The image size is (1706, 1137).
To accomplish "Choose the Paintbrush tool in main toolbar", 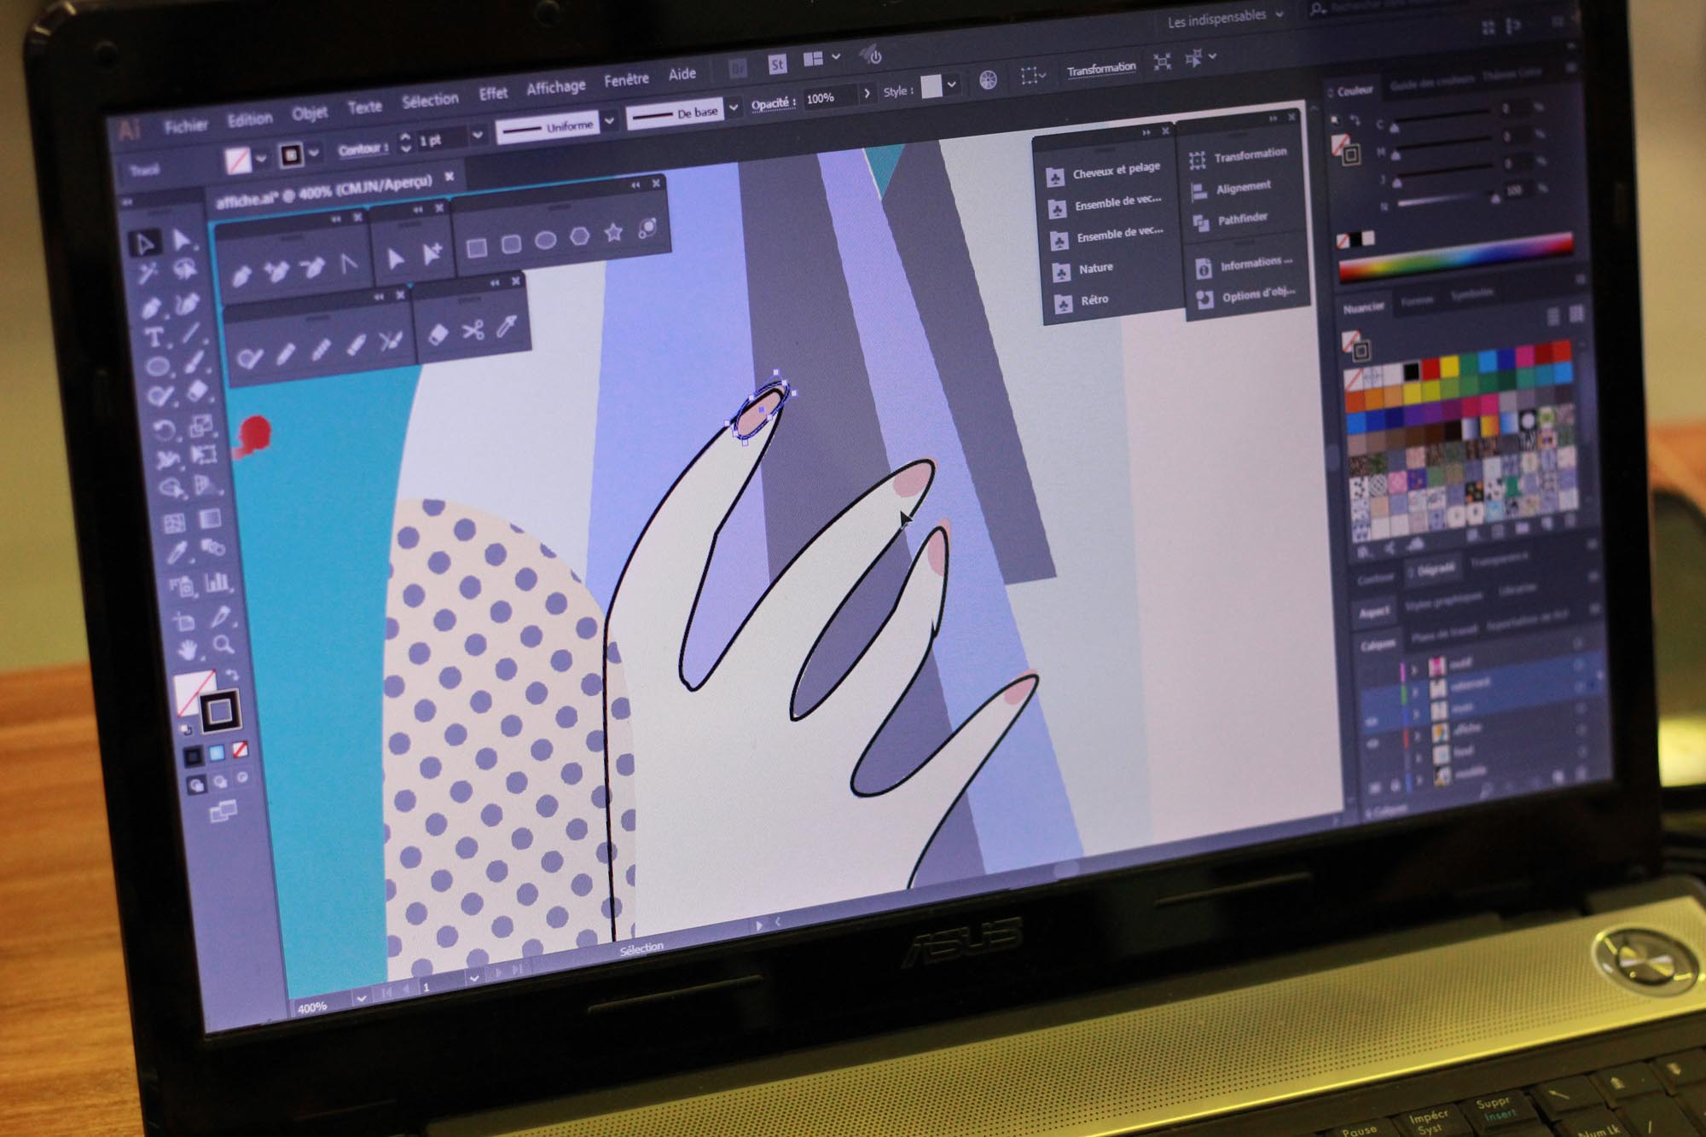I will coord(194,363).
